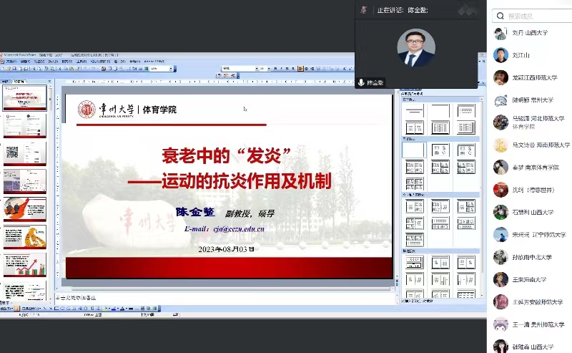The image size is (572, 353).
Task: Open the Fill Color dropdown arrow
Action: point(109,309)
